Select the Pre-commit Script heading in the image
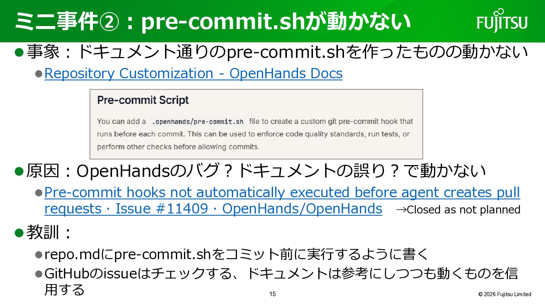 [143, 100]
